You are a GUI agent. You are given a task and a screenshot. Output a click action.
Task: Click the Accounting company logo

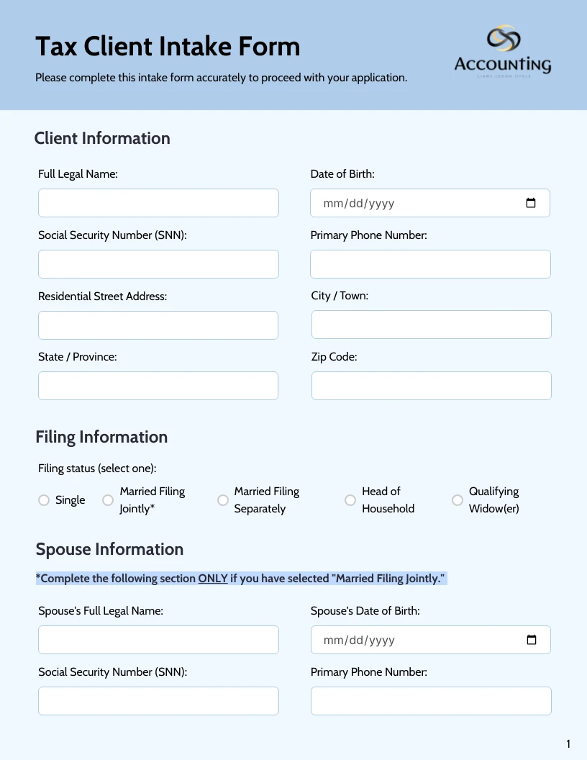pos(501,50)
